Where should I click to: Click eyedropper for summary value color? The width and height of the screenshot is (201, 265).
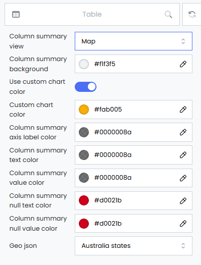point(183,178)
